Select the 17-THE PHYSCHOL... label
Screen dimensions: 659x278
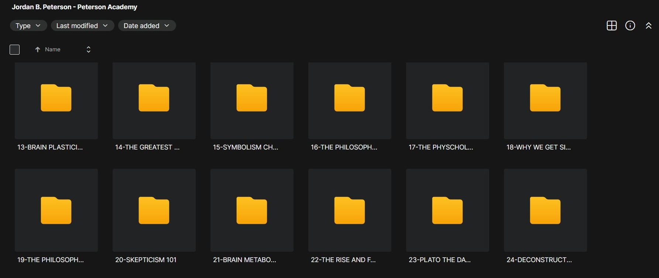coord(441,147)
